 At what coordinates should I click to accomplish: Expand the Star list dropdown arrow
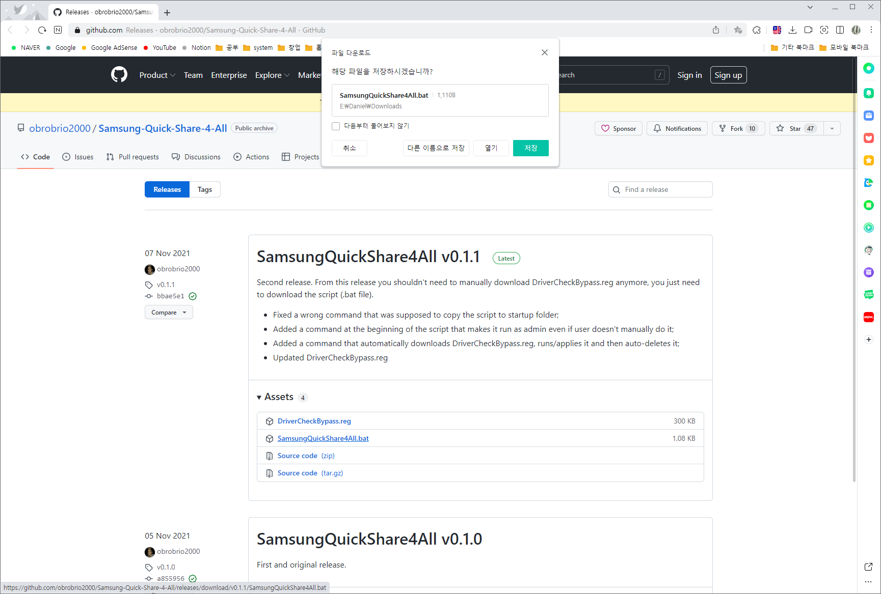tap(832, 129)
